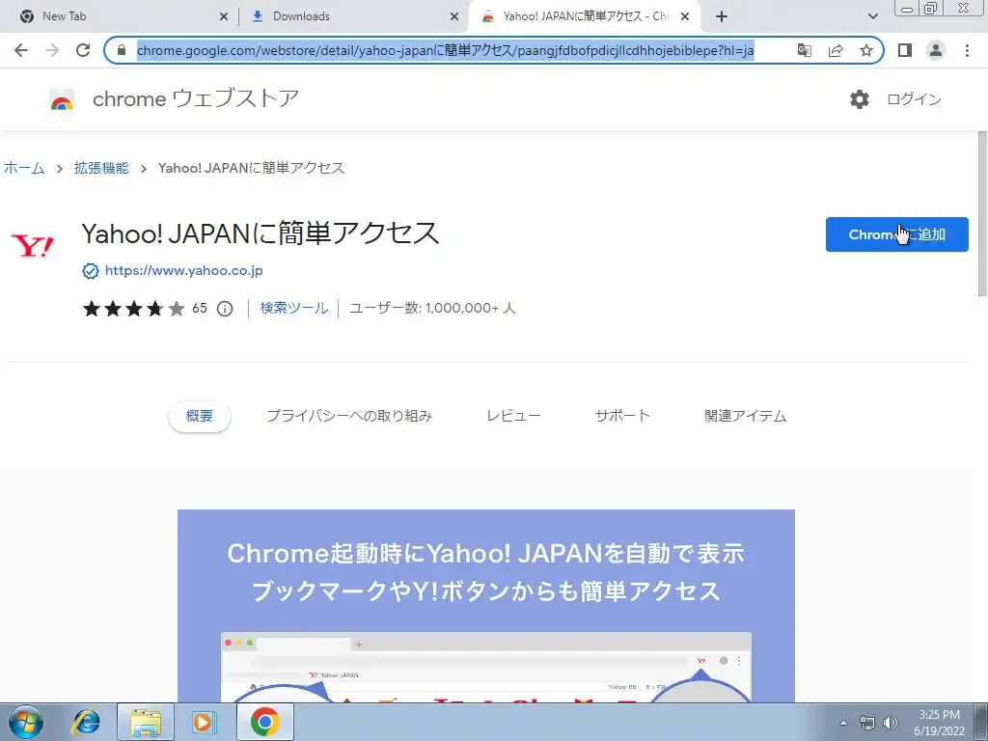Click the forward navigation arrow
Image resolution: width=988 pixels, height=741 pixels.
52,50
